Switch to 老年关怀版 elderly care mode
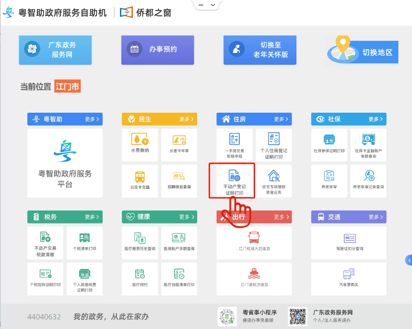The image size is (412, 329). [259, 50]
